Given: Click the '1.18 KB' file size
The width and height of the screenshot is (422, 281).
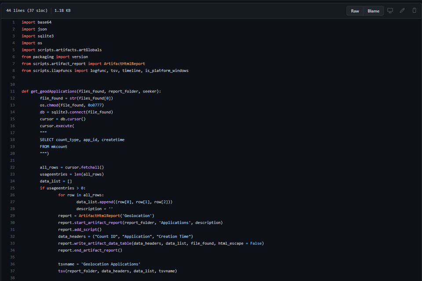Looking at the screenshot, I should coord(62,11).
